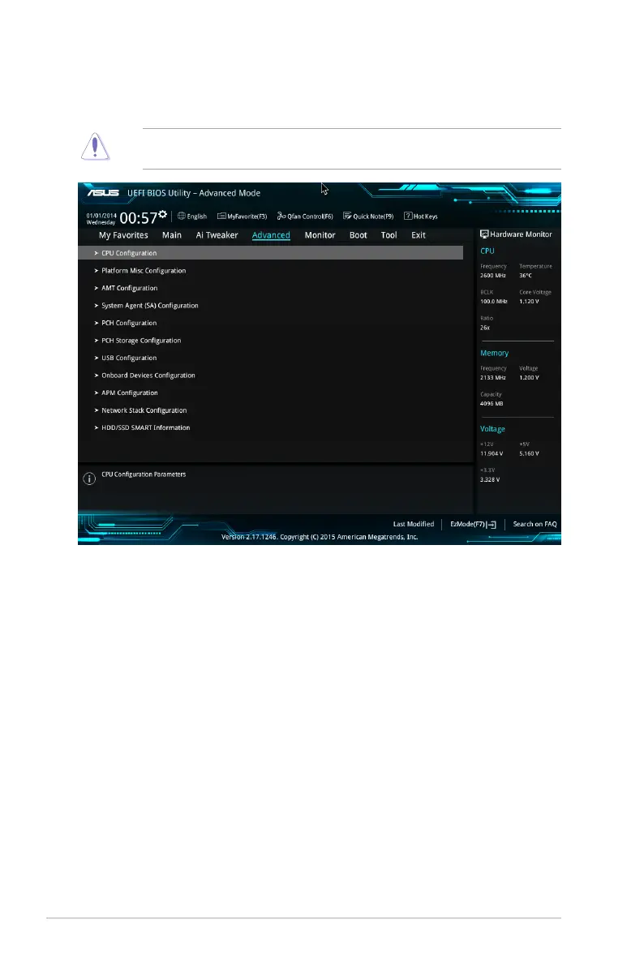Show the Hot Keys help icon
Viewport: 644px width, 970px height.
(x=408, y=216)
